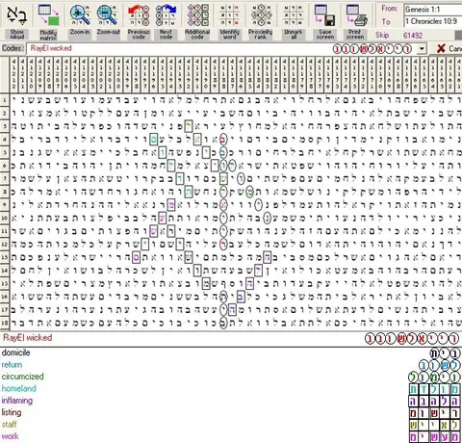Click the Modify matrix label button
The image size is (462, 443).
click(x=48, y=35)
